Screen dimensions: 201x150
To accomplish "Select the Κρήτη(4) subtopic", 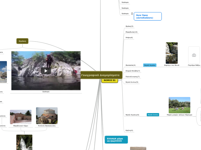I will click(129, 130).
